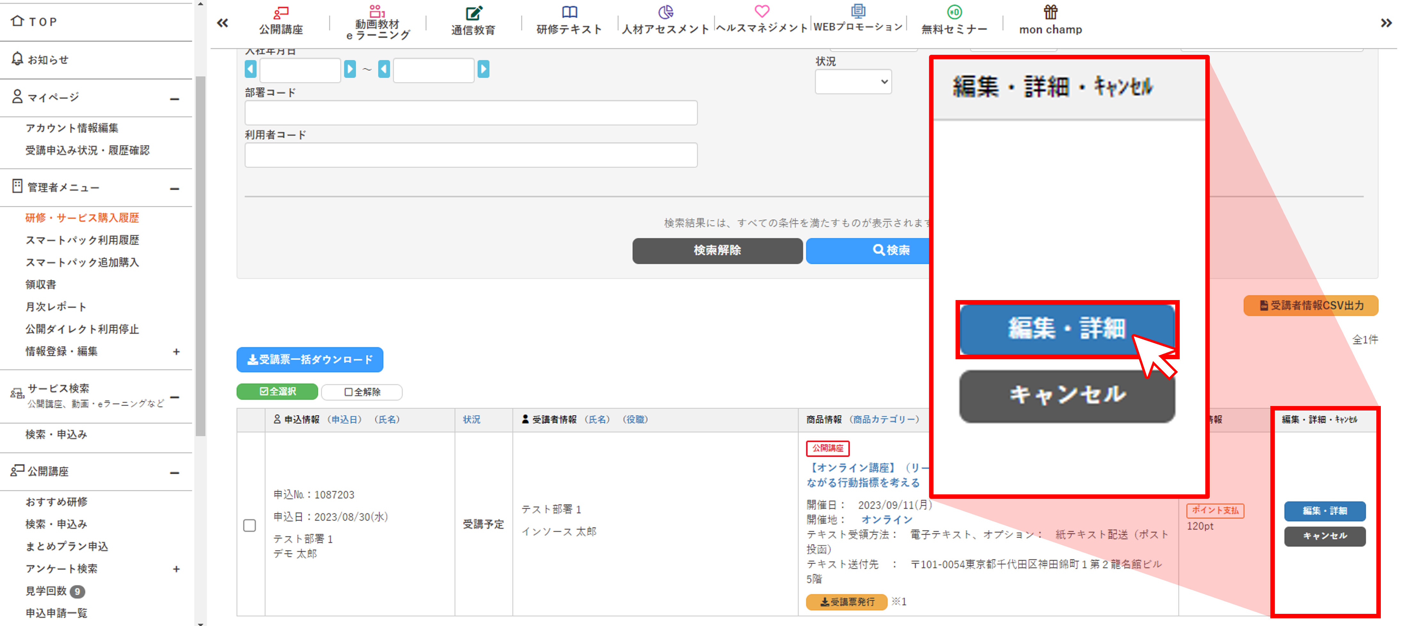This screenshot has width=1409, height=626.
Task: Collapse the sidebar 公開講座 section
Action: (x=175, y=473)
